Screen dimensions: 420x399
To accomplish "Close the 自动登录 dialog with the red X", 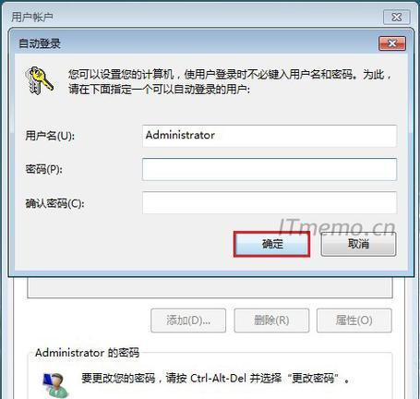I will [392, 43].
